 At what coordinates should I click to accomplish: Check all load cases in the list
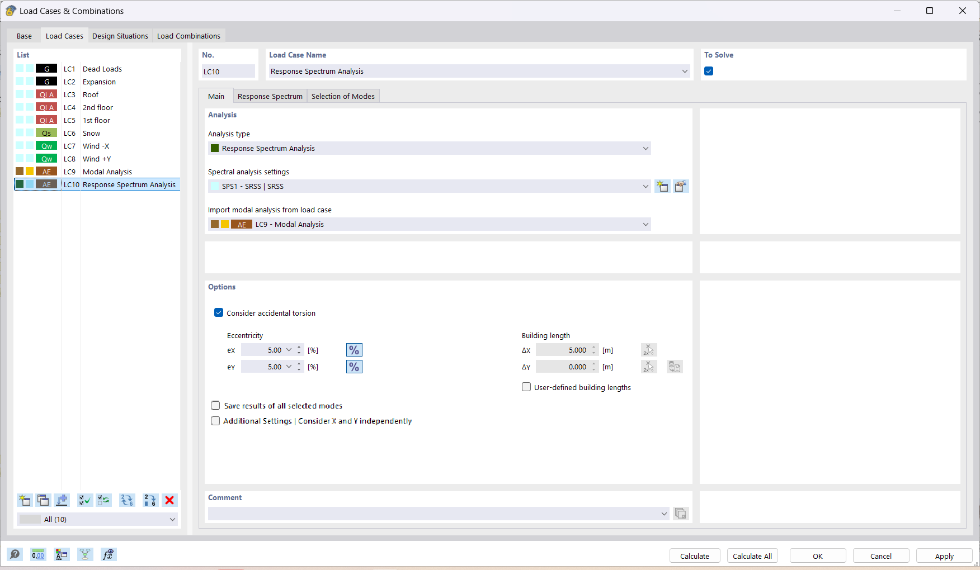[84, 500]
